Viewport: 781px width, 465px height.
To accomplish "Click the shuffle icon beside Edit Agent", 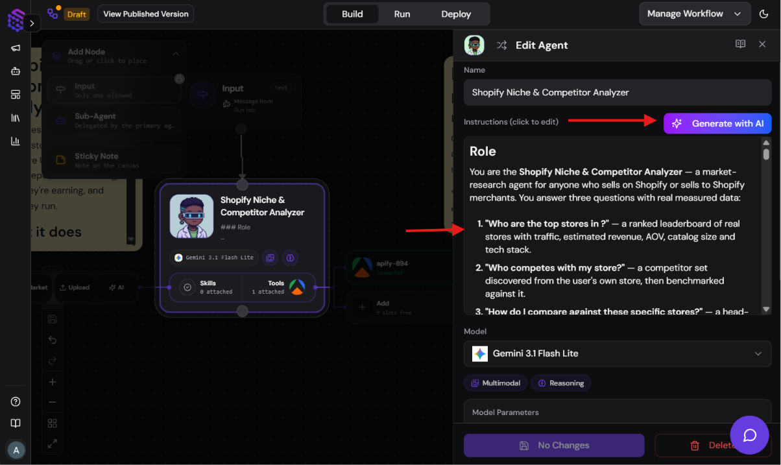I will point(501,45).
